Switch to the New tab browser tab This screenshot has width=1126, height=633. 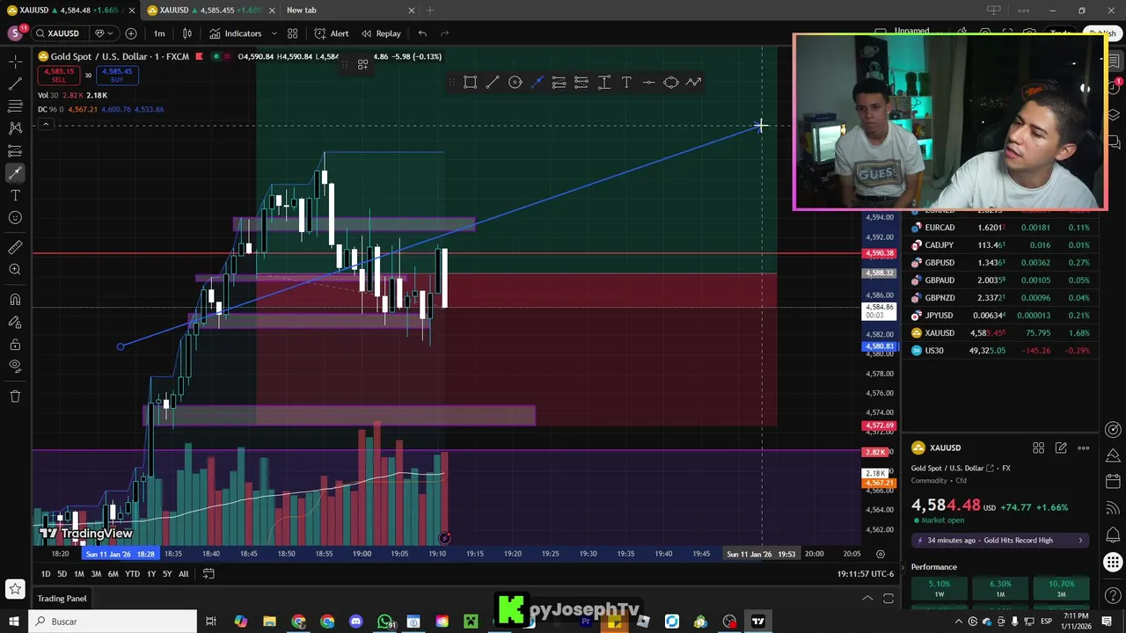[348, 10]
